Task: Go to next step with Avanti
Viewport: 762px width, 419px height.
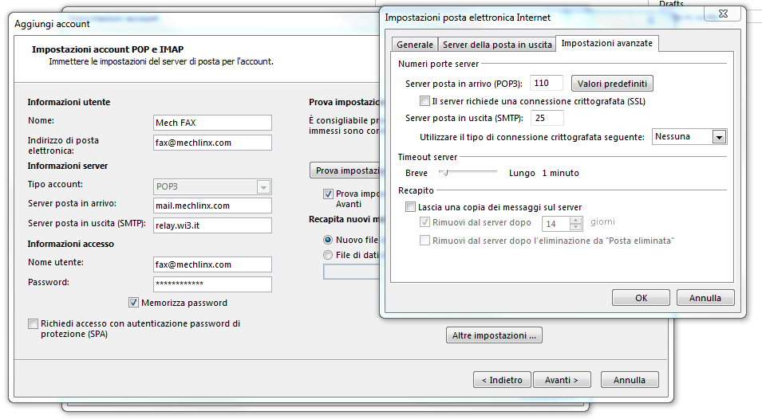Action: [561, 380]
